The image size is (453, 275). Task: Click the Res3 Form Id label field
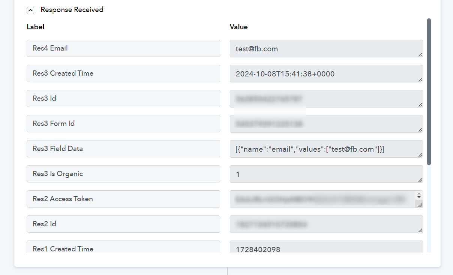point(123,124)
